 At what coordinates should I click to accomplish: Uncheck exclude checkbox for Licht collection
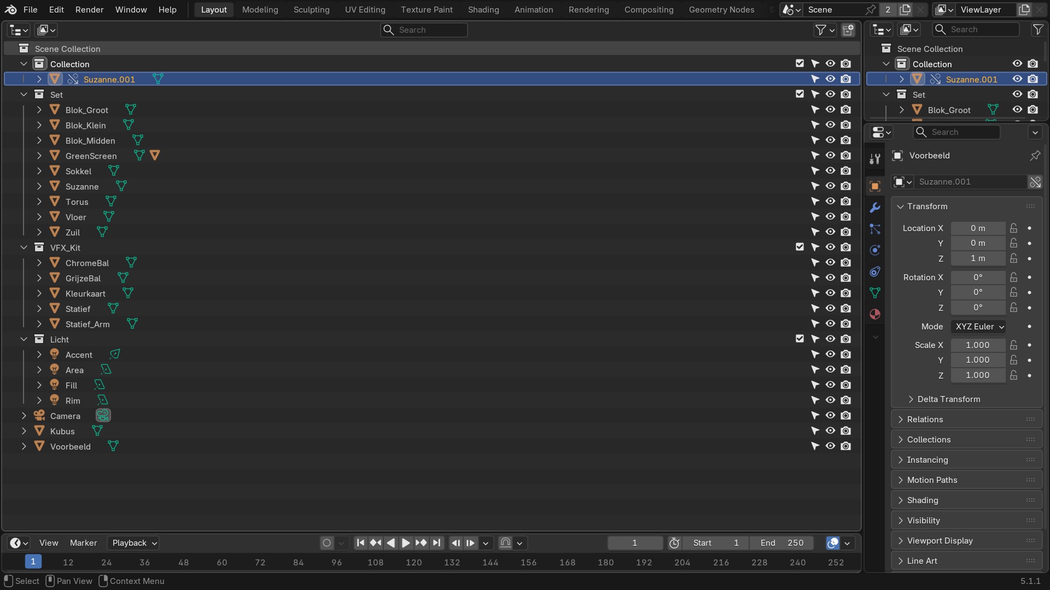[800, 339]
